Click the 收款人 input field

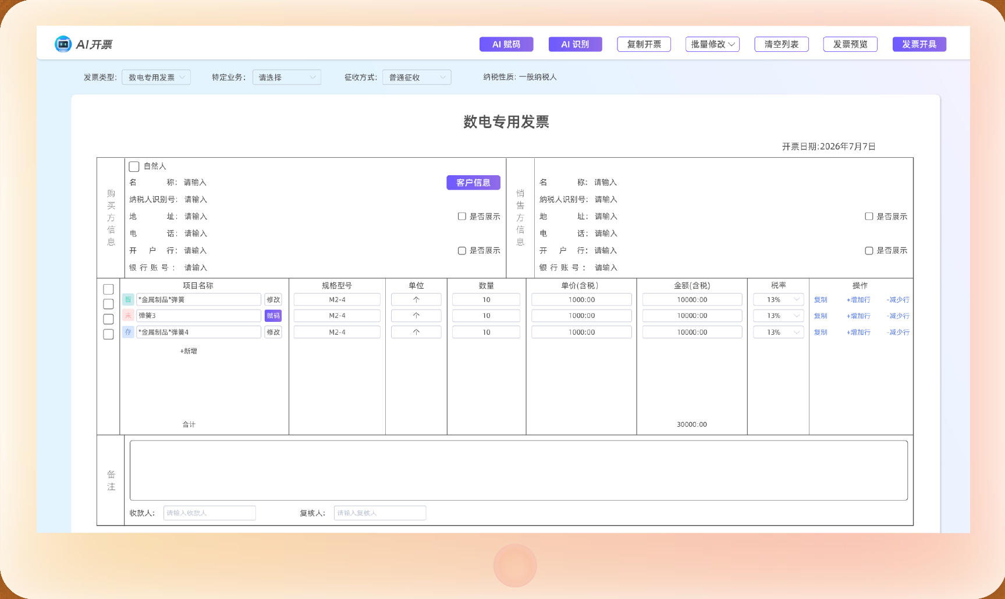click(x=209, y=513)
